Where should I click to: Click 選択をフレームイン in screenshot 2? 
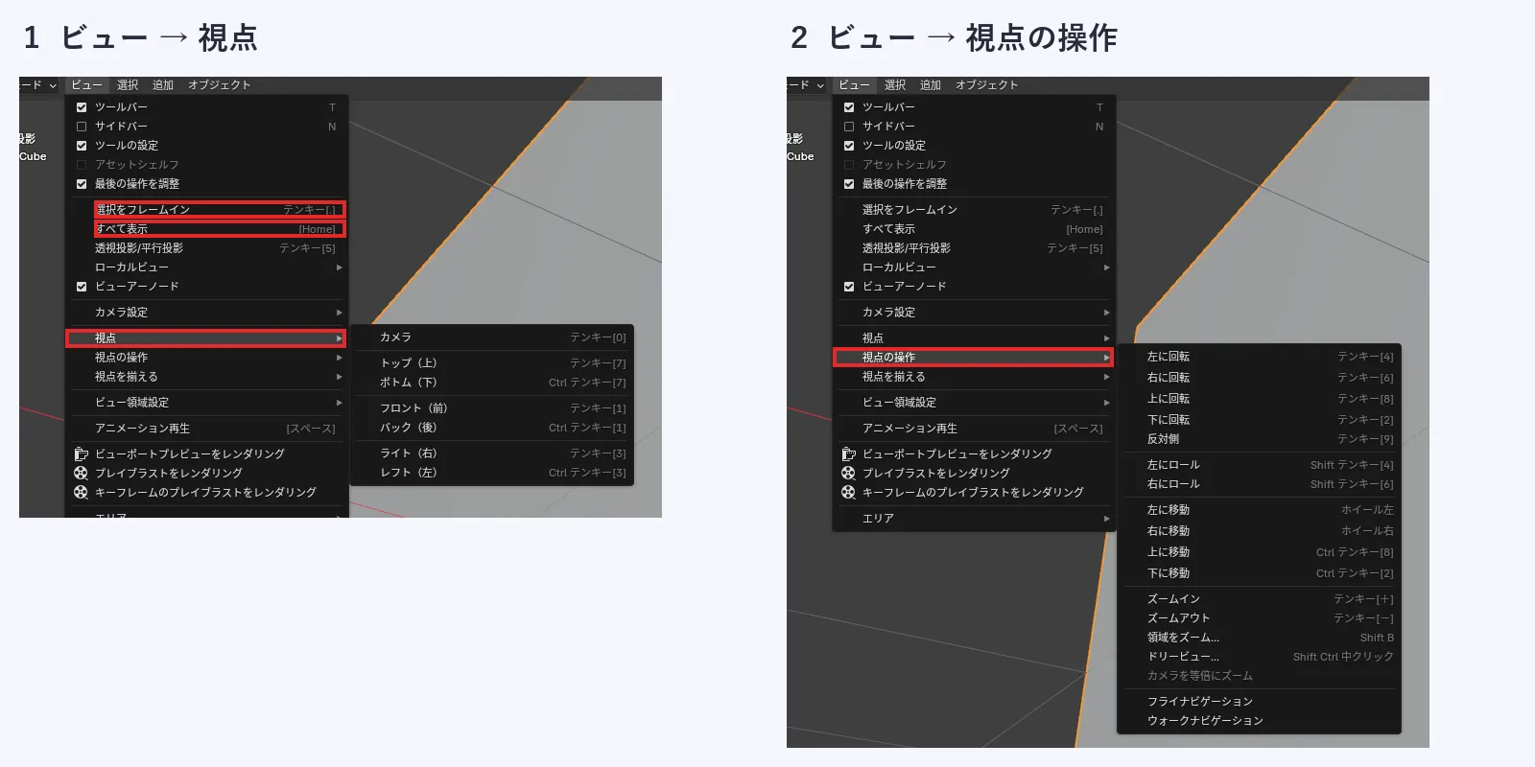coord(974,210)
